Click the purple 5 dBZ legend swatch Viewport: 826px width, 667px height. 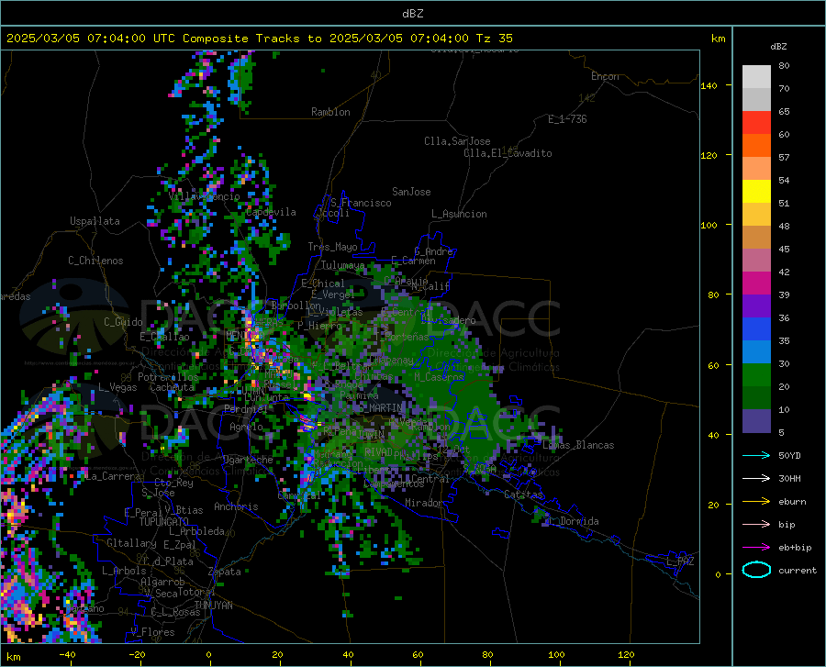coord(756,421)
